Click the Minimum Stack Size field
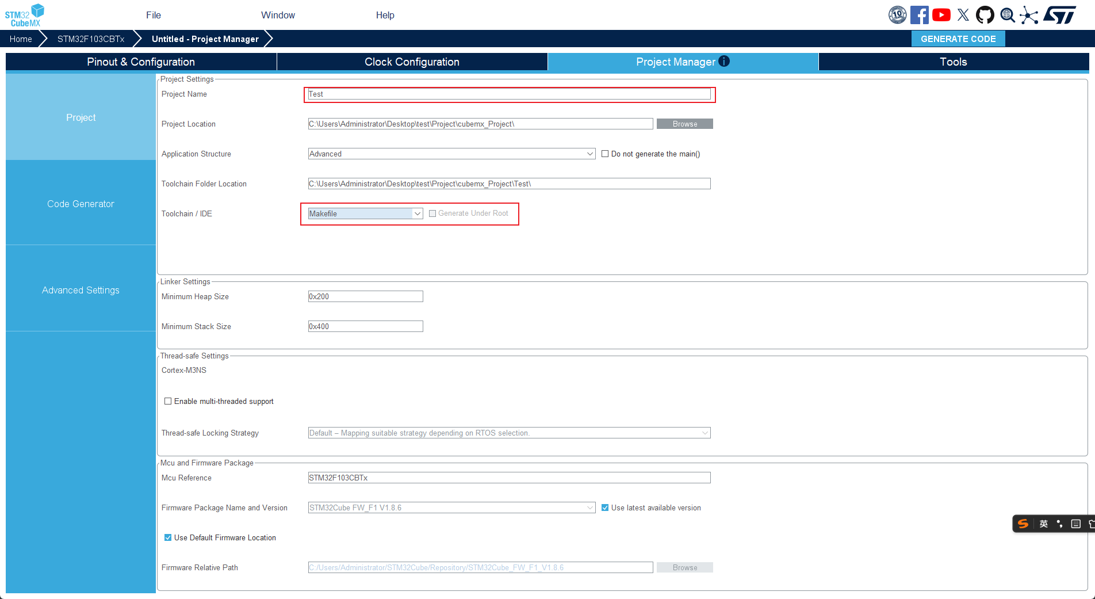This screenshot has width=1095, height=599. [365, 326]
